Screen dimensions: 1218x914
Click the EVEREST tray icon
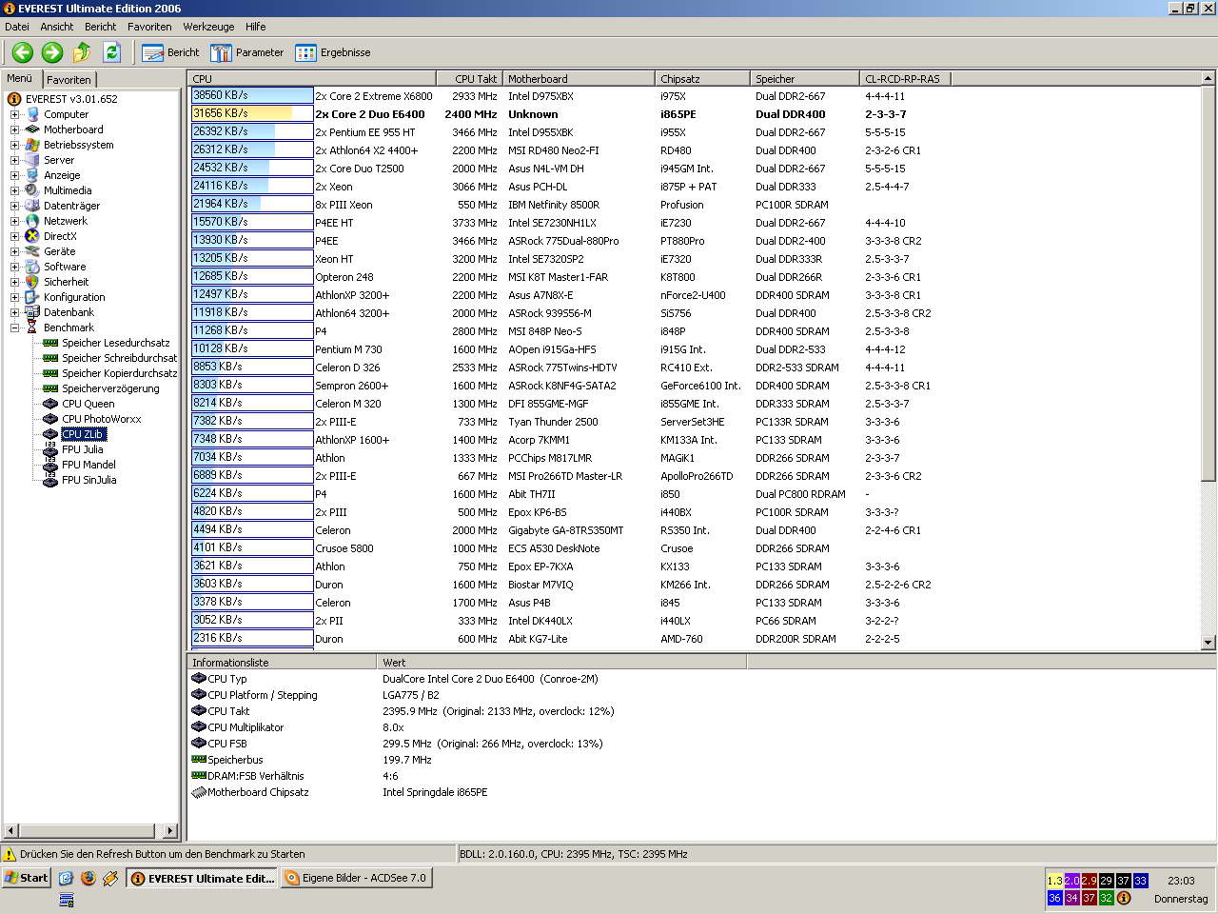point(1124,898)
